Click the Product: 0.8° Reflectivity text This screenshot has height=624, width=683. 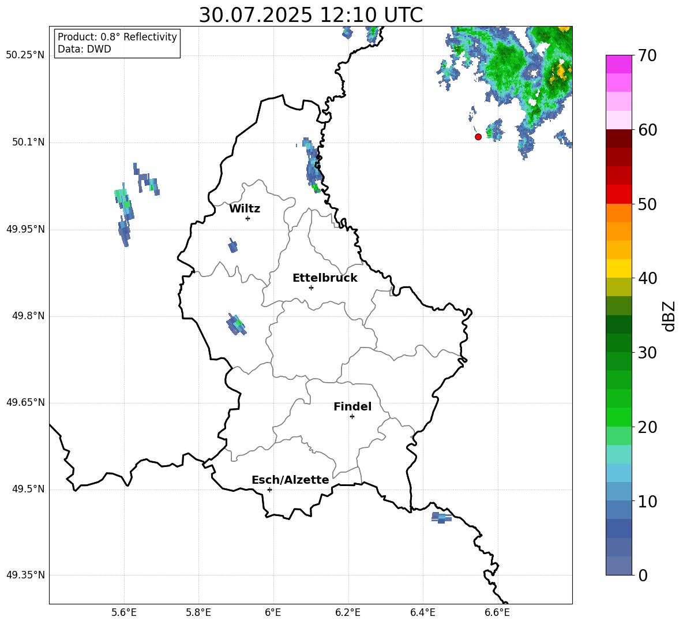tap(117, 37)
